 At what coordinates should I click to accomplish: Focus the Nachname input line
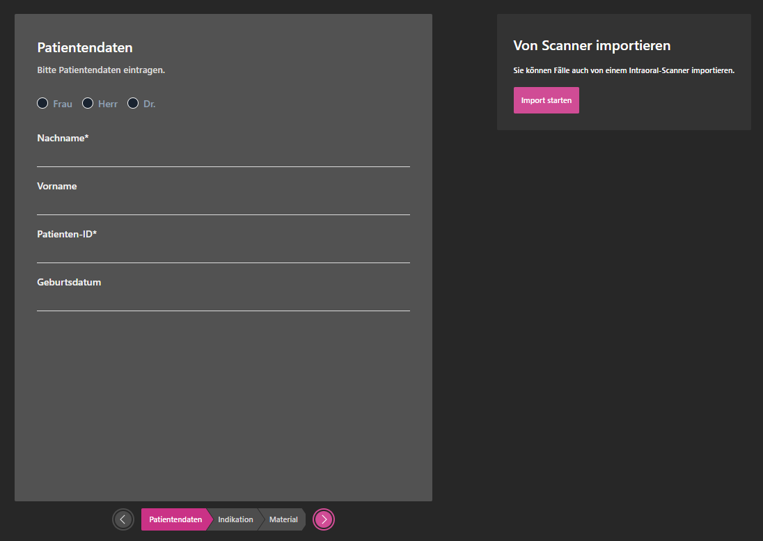pos(223,158)
